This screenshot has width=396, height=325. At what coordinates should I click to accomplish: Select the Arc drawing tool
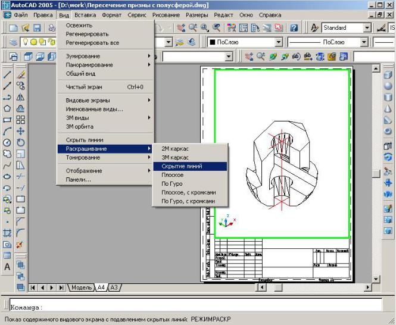[x=7, y=132]
